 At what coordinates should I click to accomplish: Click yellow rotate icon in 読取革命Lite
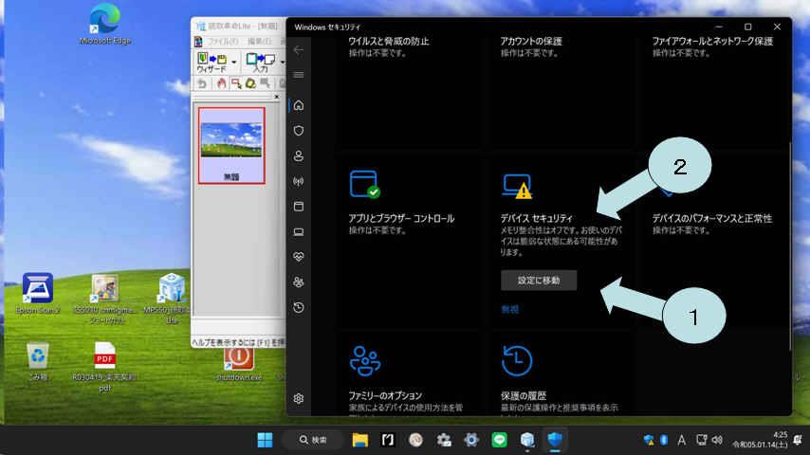[x=250, y=83]
